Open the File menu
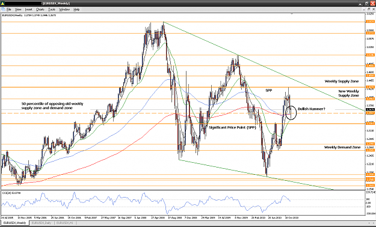 pyautogui.click(x=9, y=10)
